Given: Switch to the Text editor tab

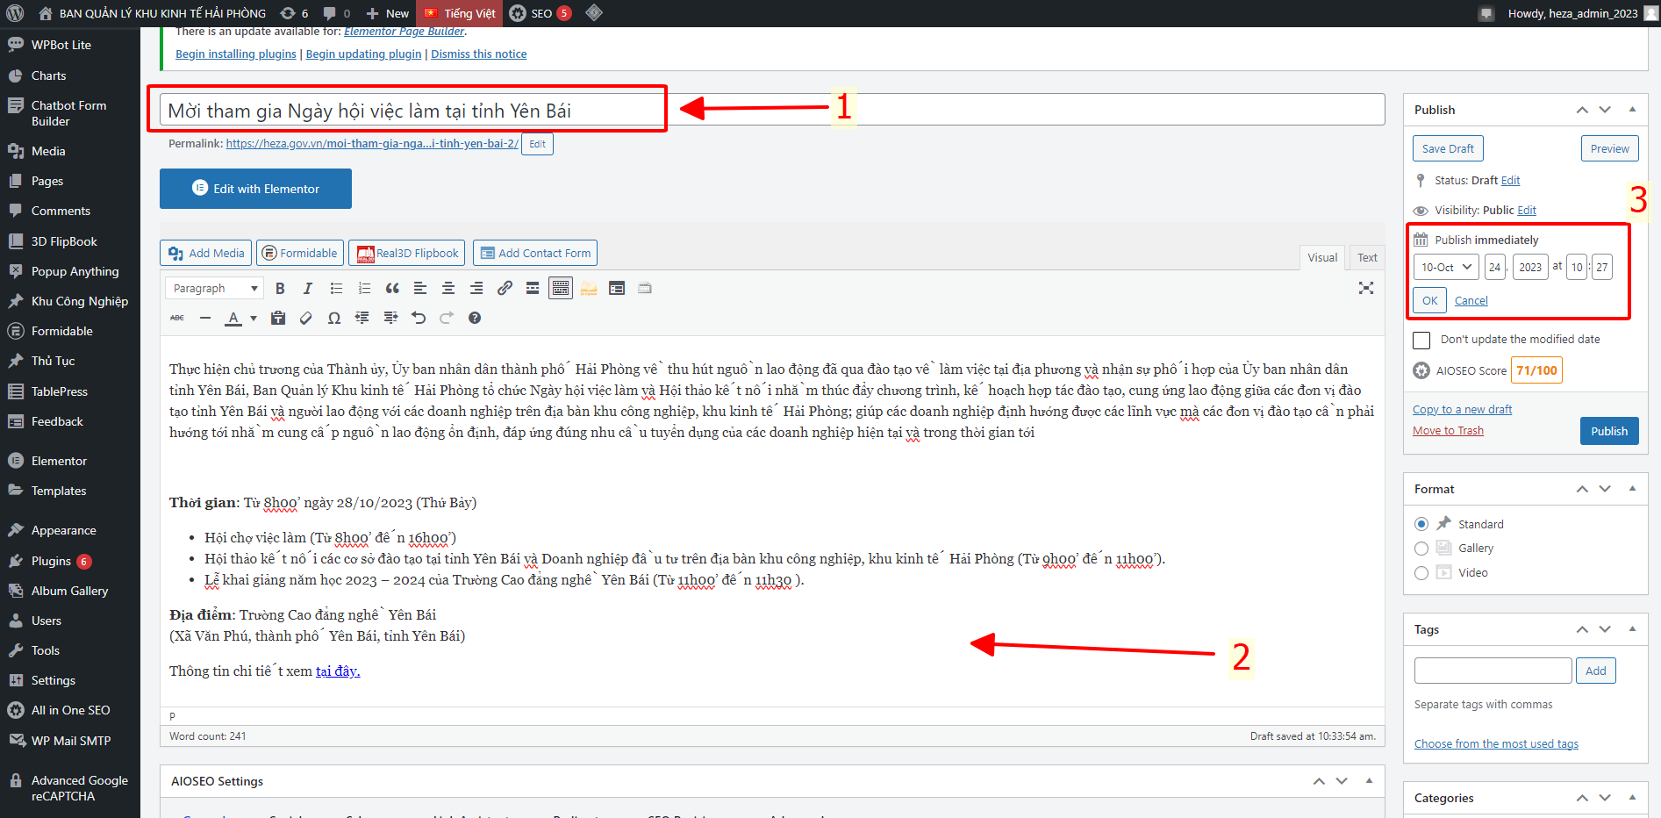Looking at the screenshot, I should coord(1366,258).
